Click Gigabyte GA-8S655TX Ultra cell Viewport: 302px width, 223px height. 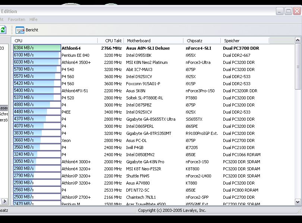click(x=151, y=119)
